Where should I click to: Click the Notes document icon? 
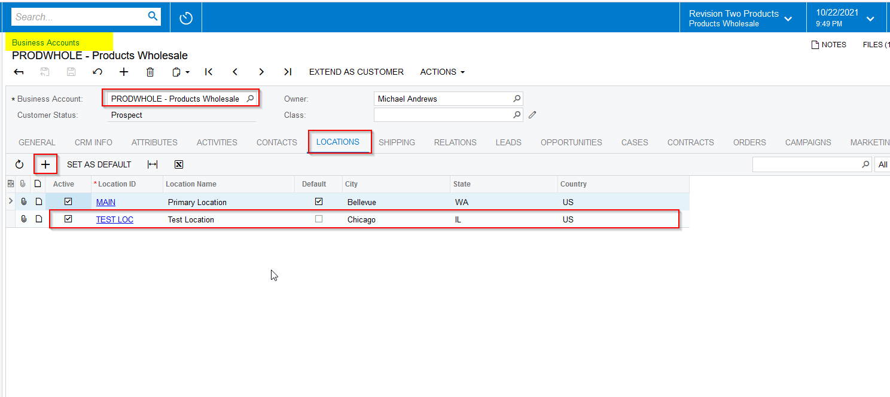click(815, 45)
